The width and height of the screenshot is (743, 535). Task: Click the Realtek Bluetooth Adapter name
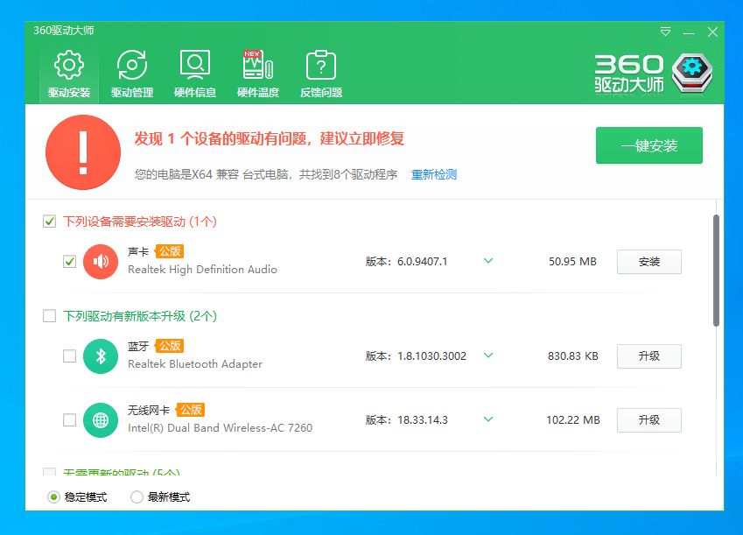coord(195,363)
